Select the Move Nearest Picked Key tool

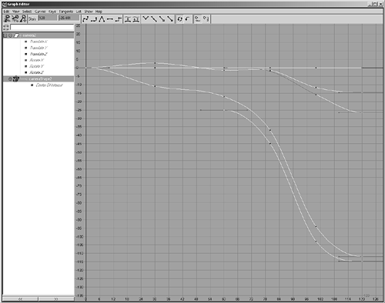click(x=7, y=18)
